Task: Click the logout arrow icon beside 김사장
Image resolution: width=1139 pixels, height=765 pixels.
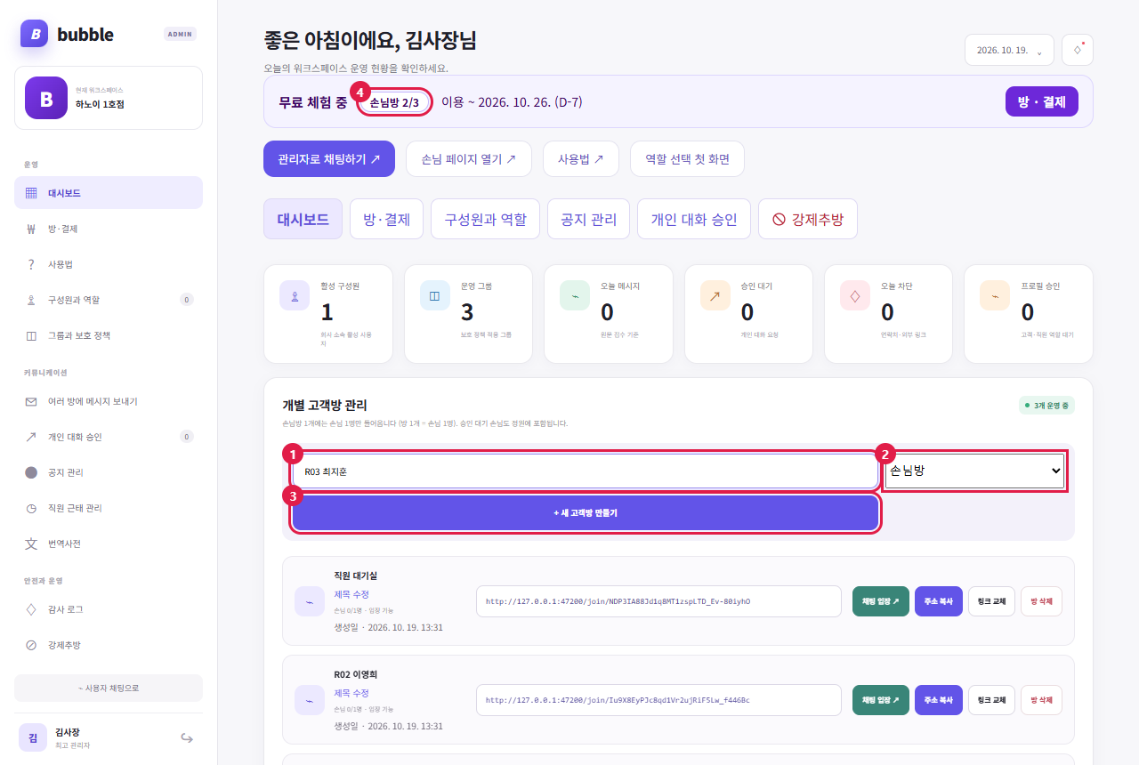Action: 187,737
